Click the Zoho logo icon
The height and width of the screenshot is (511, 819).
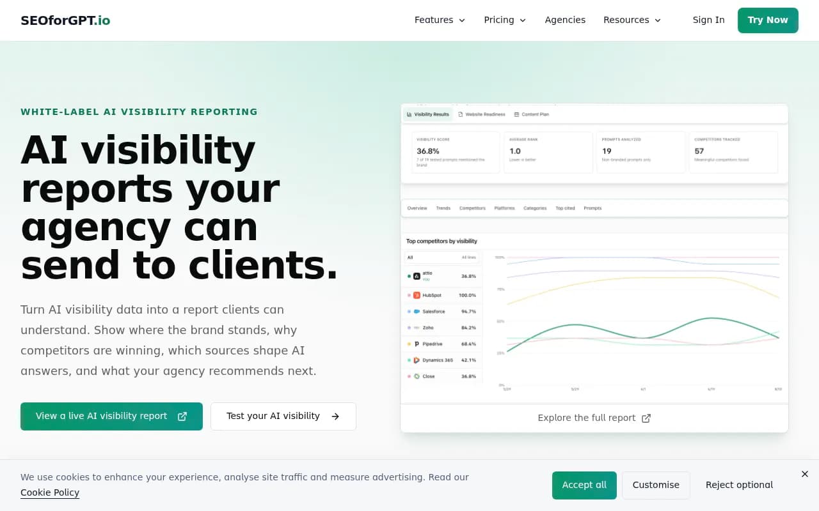point(417,328)
